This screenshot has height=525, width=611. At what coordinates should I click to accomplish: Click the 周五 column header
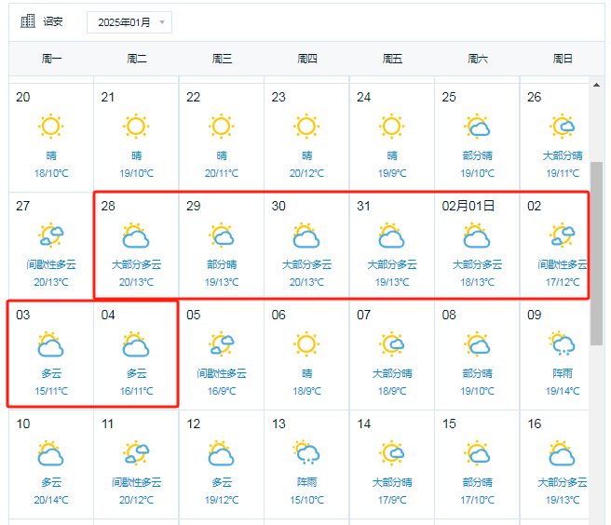pos(392,59)
